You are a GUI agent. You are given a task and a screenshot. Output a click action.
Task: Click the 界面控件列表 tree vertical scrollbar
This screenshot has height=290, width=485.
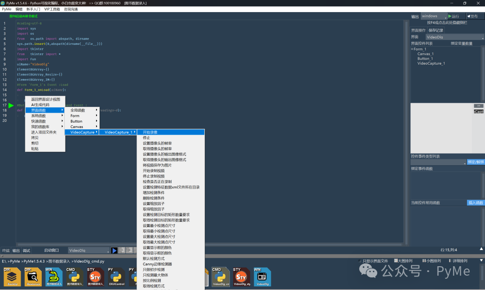483,74
